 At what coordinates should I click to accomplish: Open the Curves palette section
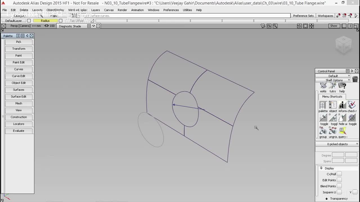coord(19,69)
